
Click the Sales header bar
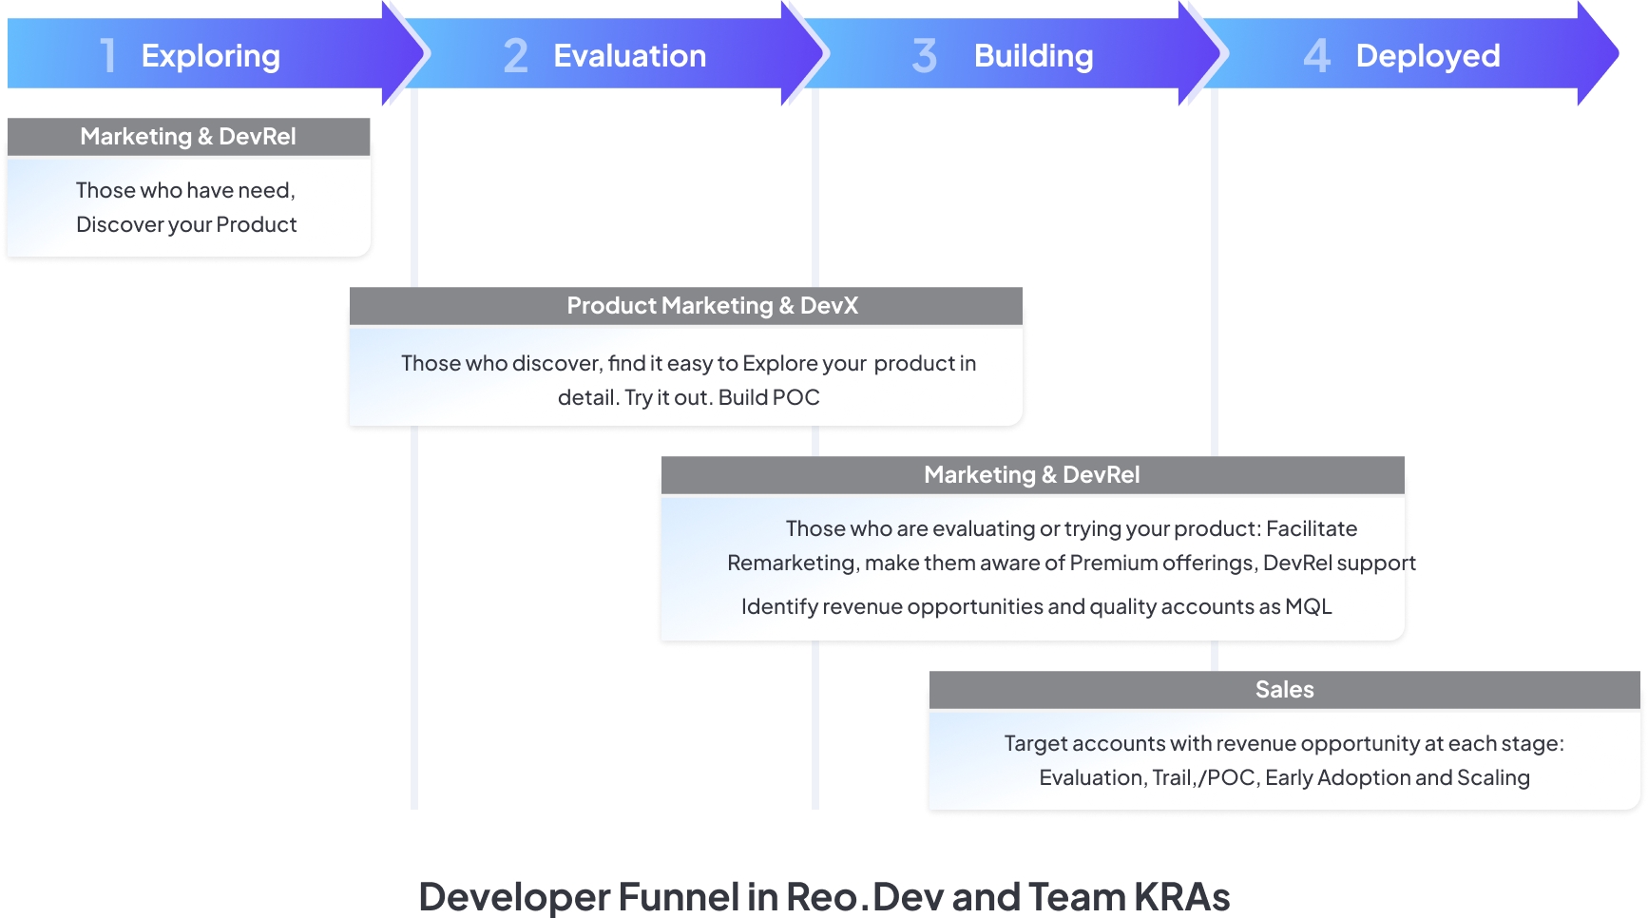(x=1284, y=690)
